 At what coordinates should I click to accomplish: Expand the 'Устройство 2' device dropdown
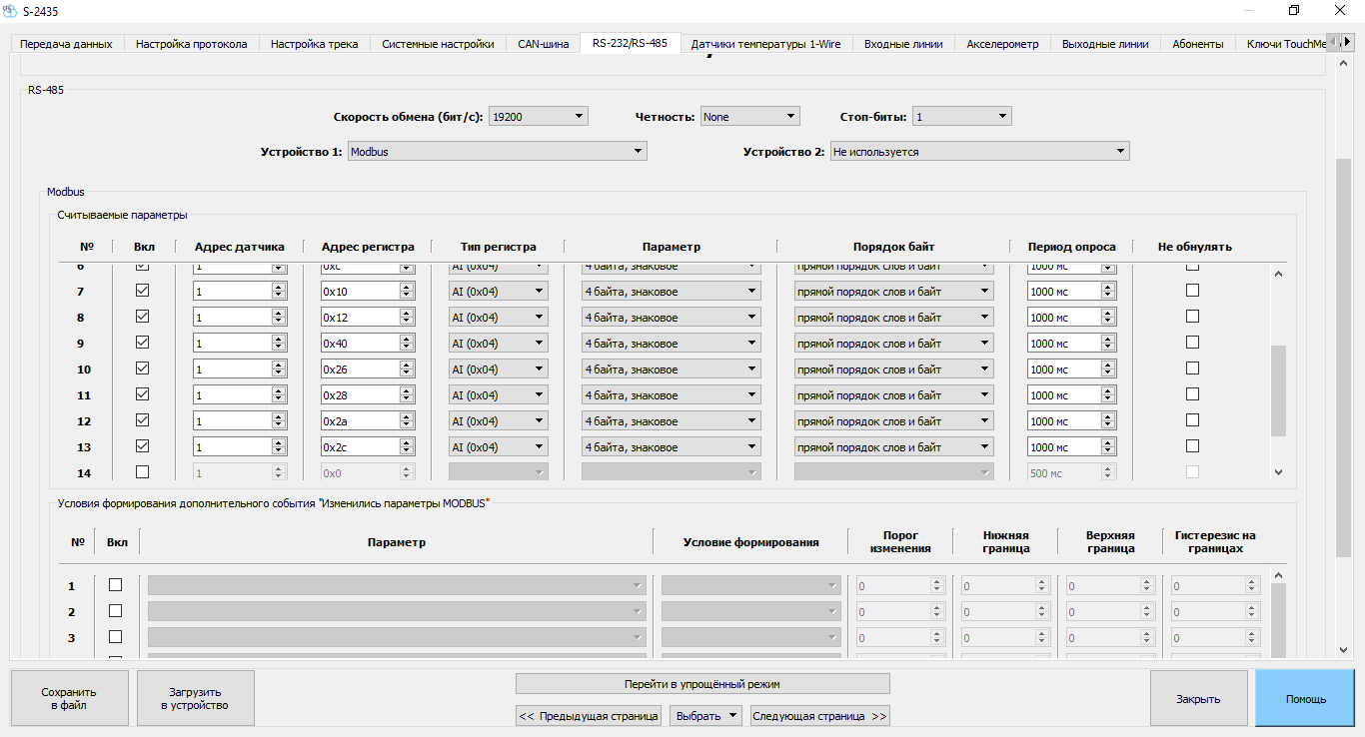979,152
